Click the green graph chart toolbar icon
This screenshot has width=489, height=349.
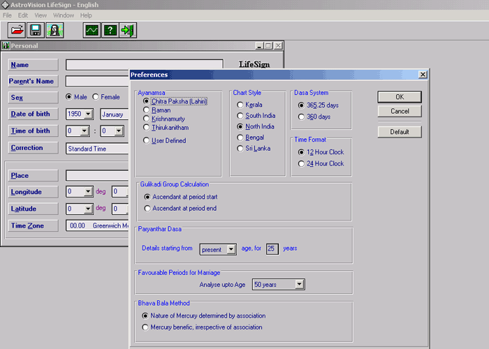click(92, 30)
